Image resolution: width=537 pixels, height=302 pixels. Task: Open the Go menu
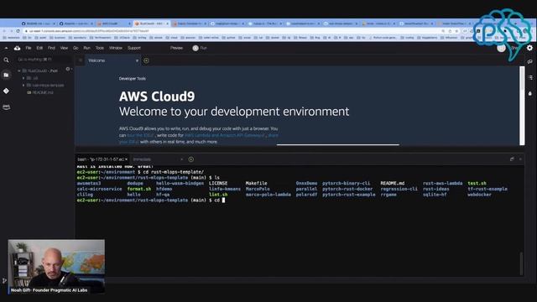coord(76,49)
